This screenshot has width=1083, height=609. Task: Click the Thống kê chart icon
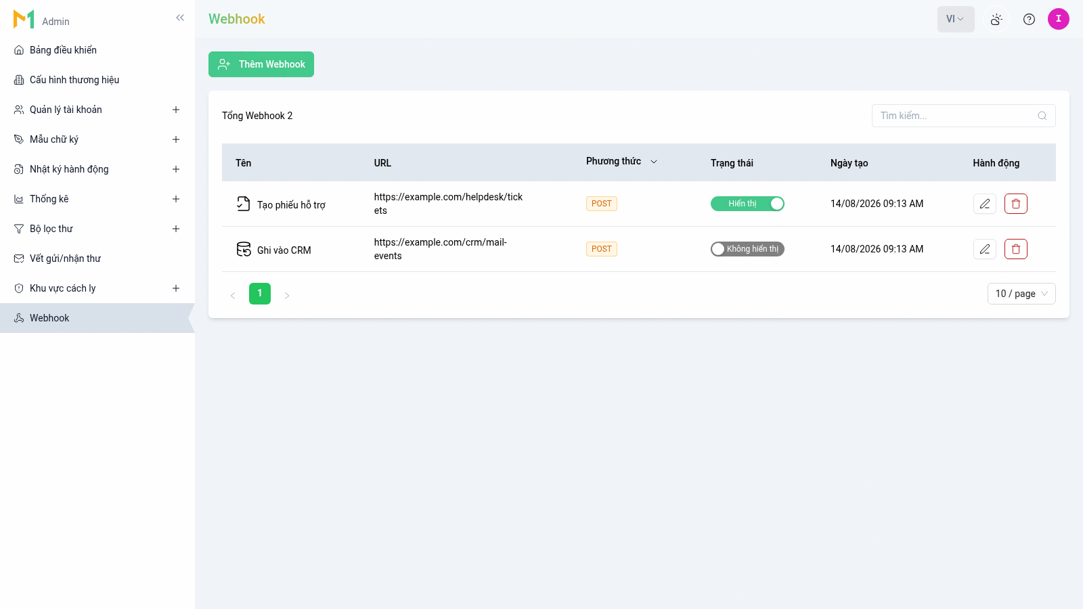point(19,199)
